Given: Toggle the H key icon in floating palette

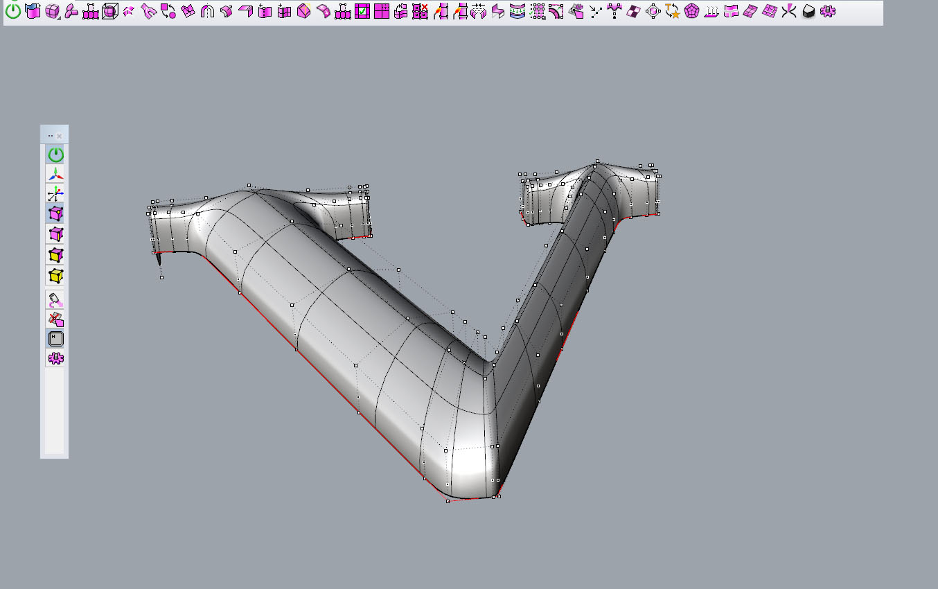Looking at the screenshot, I should pos(55,339).
